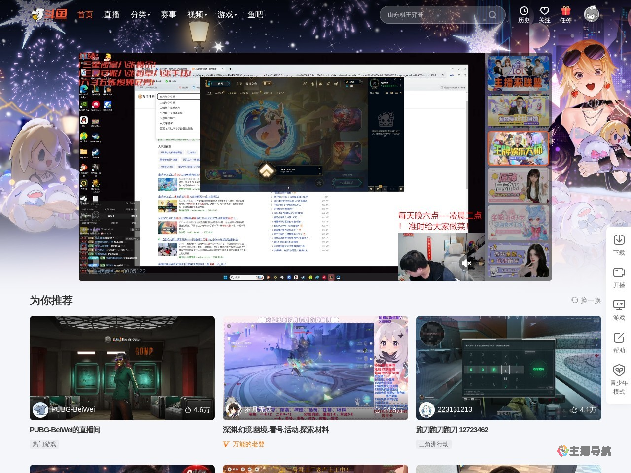This screenshot has height=473, width=631.
Task: Click the search magnifier icon
Action: click(492, 15)
